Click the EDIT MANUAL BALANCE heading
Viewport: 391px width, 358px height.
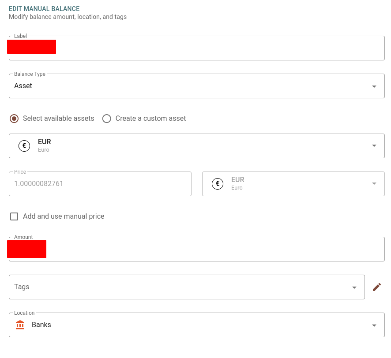click(x=44, y=8)
